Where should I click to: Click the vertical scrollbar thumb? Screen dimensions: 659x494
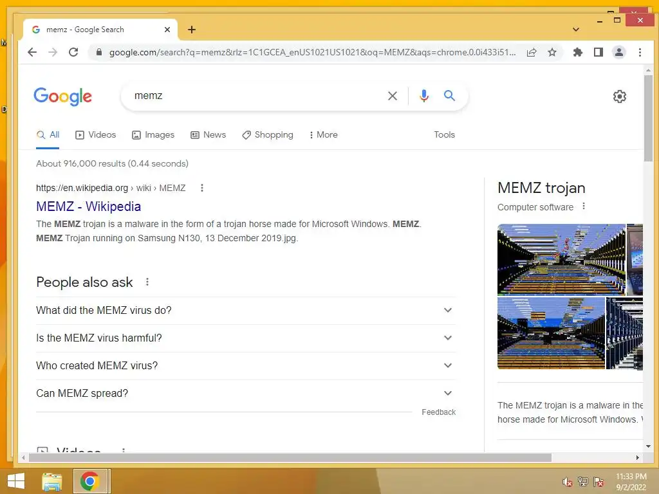[648, 118]
